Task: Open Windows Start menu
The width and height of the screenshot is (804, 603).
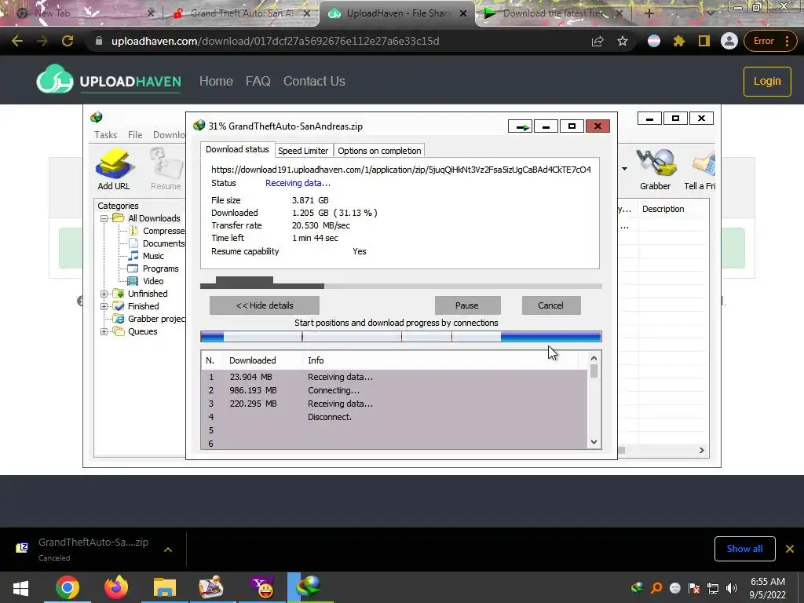Action: click(x=20, y=587)
